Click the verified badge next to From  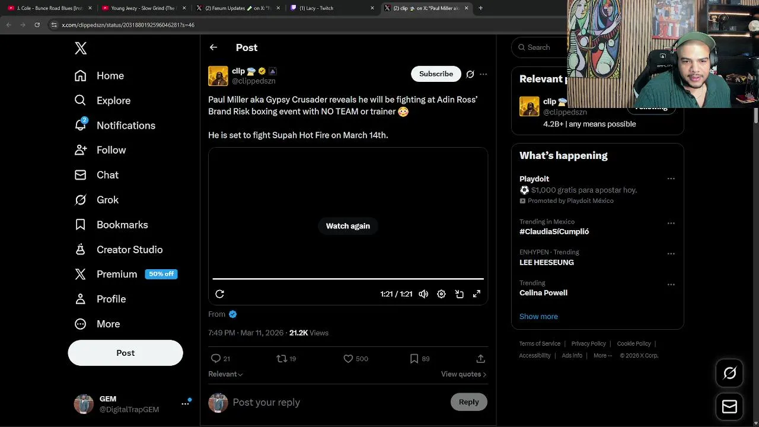[x=232, y=314]
